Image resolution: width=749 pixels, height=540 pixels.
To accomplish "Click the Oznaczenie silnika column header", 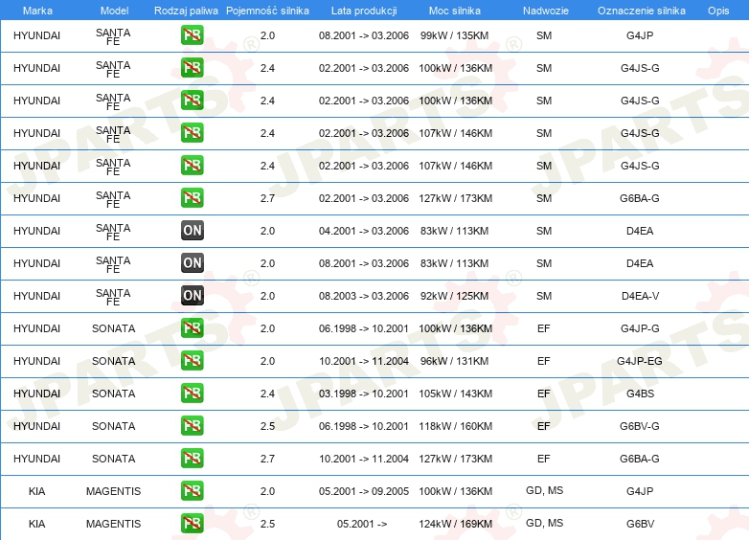I will (641, 11).
